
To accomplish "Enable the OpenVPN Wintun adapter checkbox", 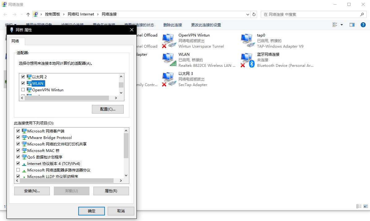I will coord(23,90).
